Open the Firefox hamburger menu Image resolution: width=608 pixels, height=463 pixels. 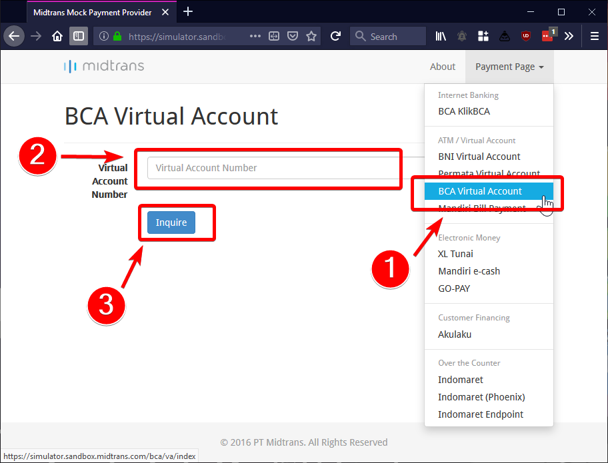[595, 37]
